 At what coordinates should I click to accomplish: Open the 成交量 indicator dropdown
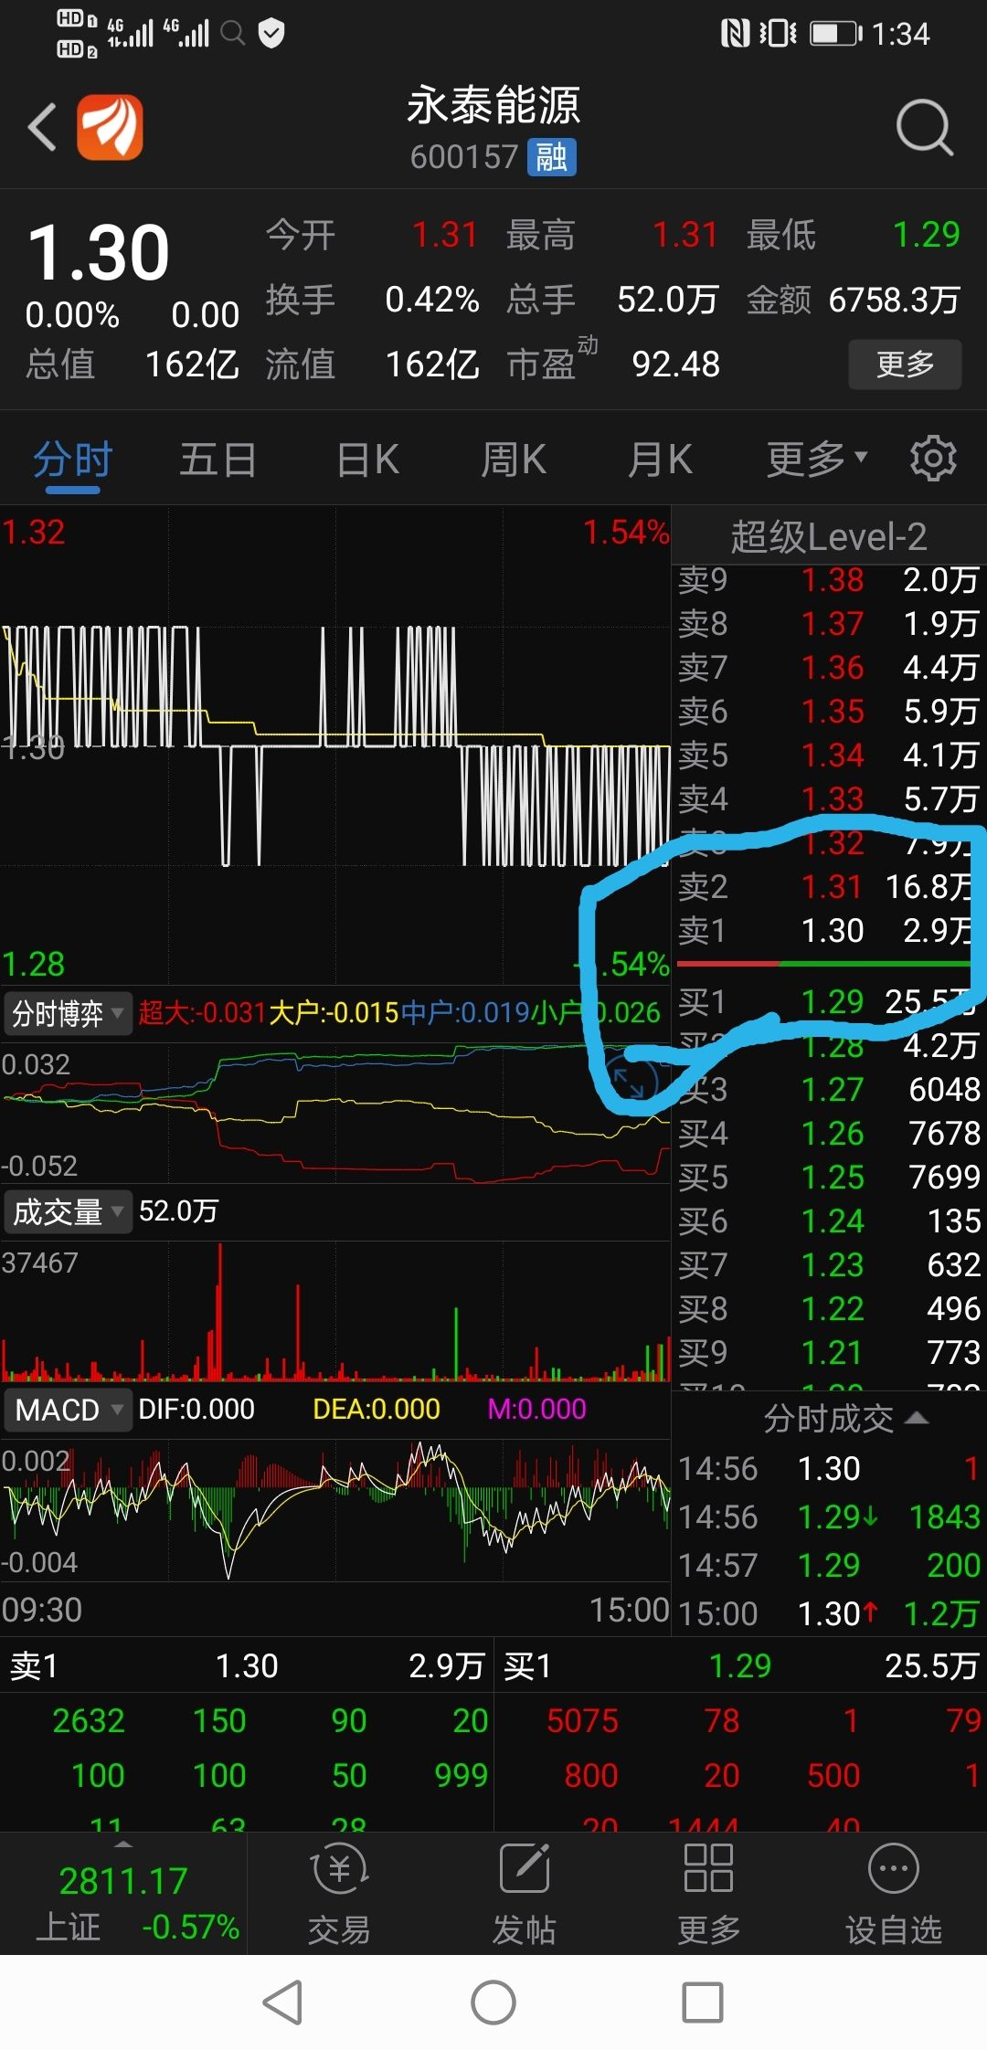tap(68, 1212)
